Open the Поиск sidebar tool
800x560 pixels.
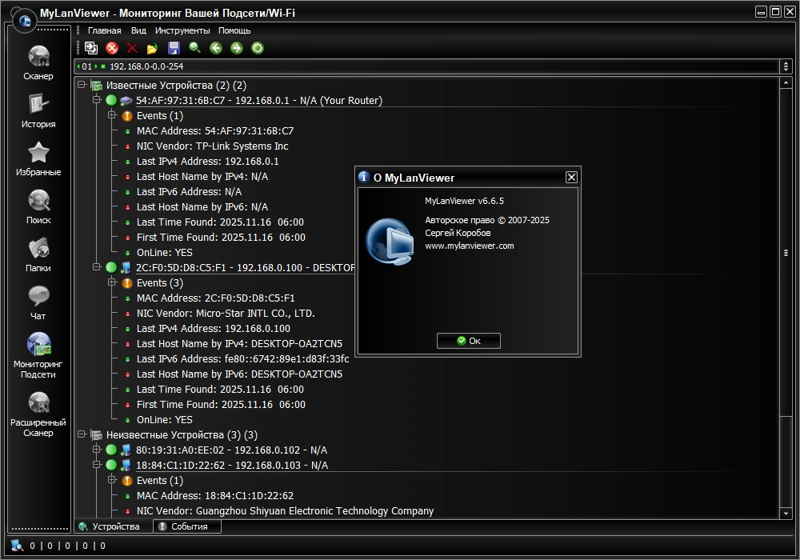point(38,207)
